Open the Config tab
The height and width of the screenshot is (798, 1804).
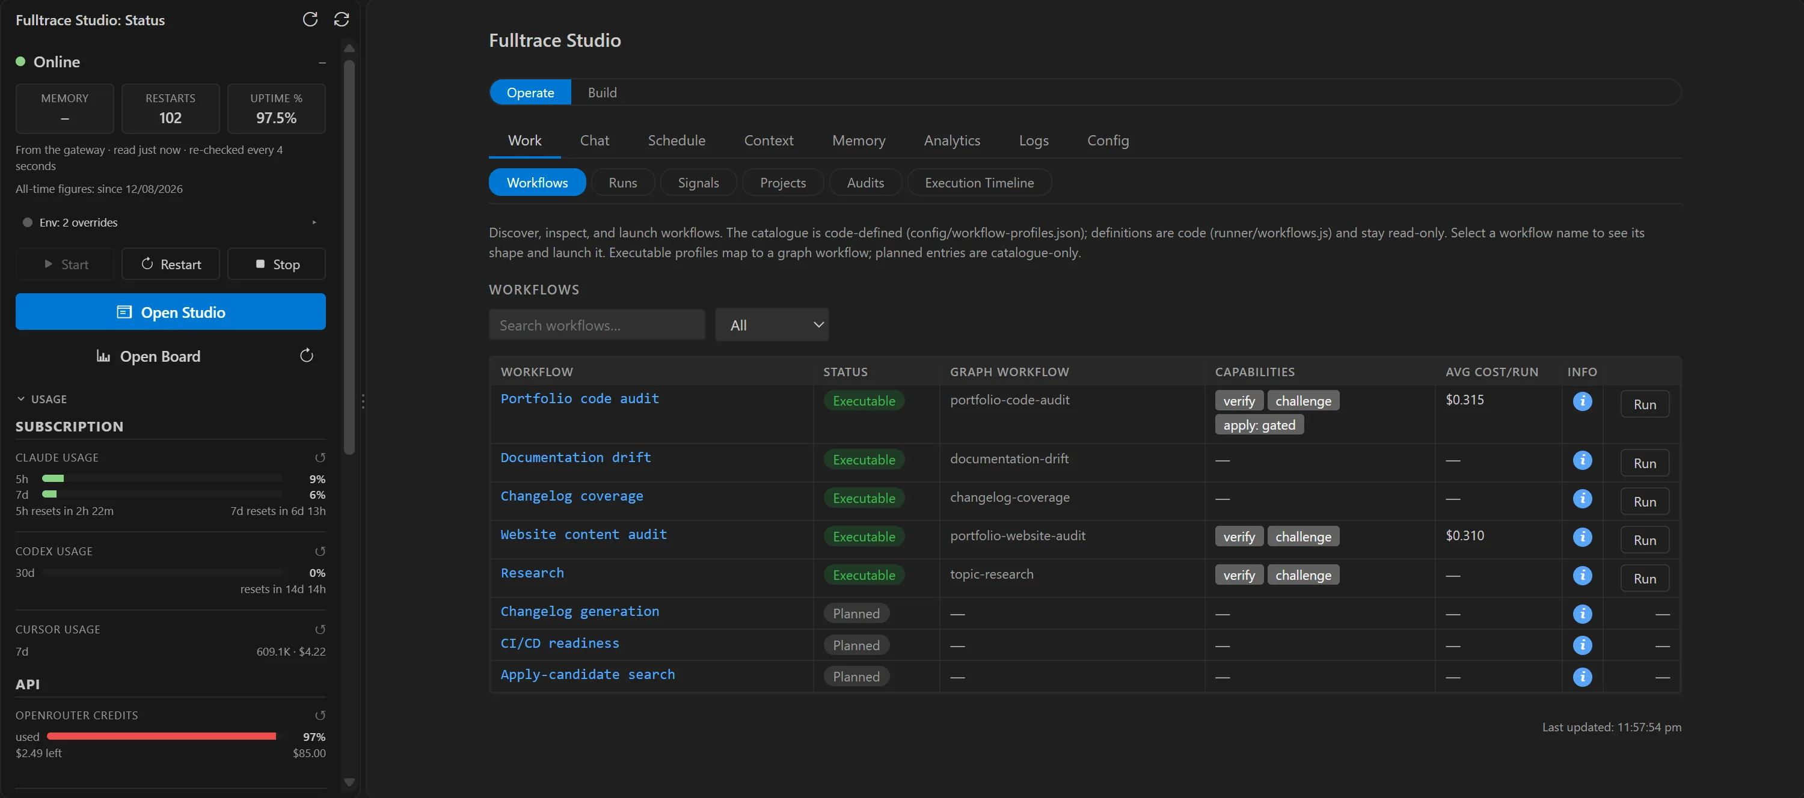click(1107, 141)
